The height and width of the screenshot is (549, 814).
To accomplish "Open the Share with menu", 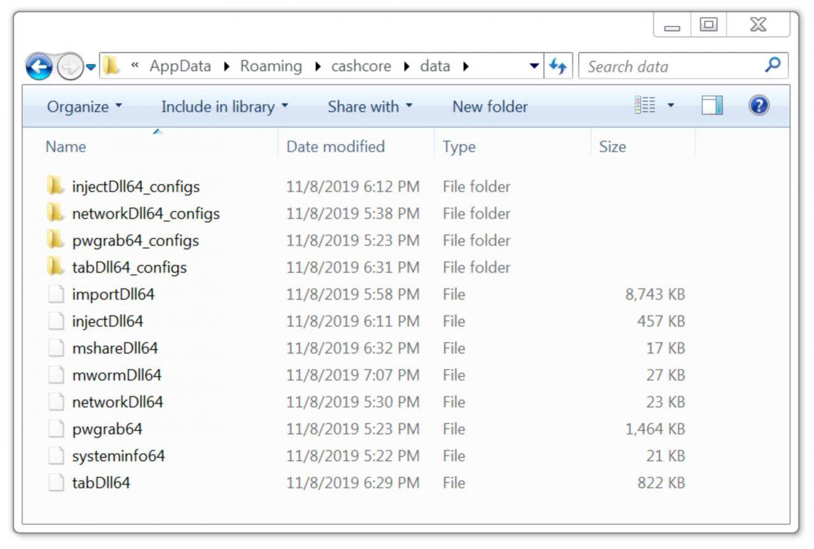I will (369, 107).
